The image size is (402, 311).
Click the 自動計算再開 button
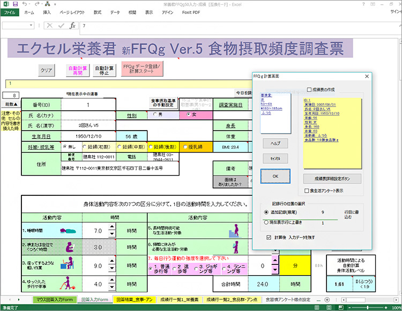(x=78, y=71)
